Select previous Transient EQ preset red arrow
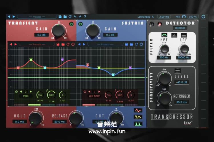This screenshot has width=214, height=142. (11, 44)
